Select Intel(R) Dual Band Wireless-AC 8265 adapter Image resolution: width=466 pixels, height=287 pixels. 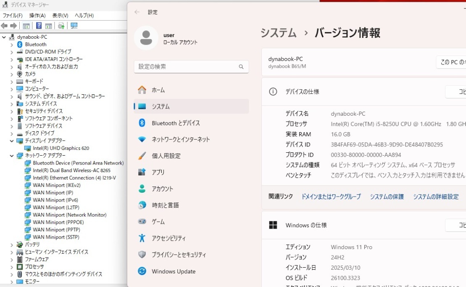[71, 170]
